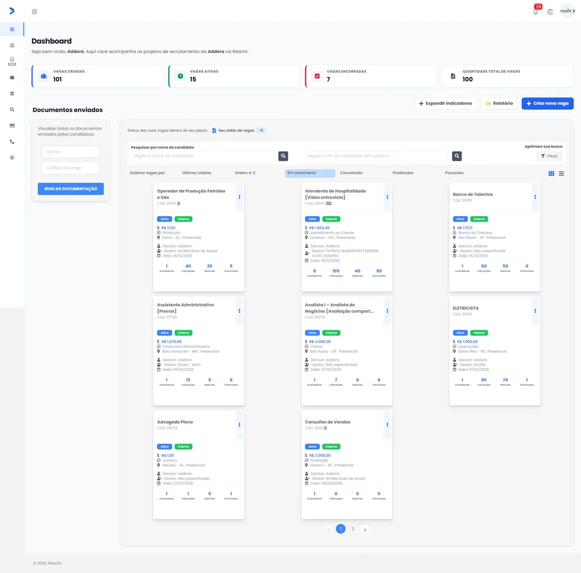
Task: Focus the Código da vaga field
Action: tap(71, 167)
